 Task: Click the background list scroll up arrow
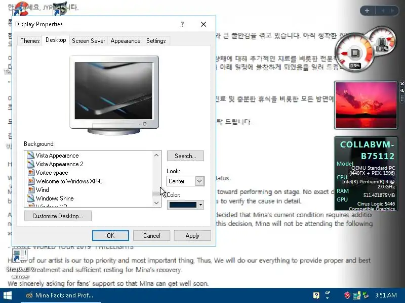156,155
